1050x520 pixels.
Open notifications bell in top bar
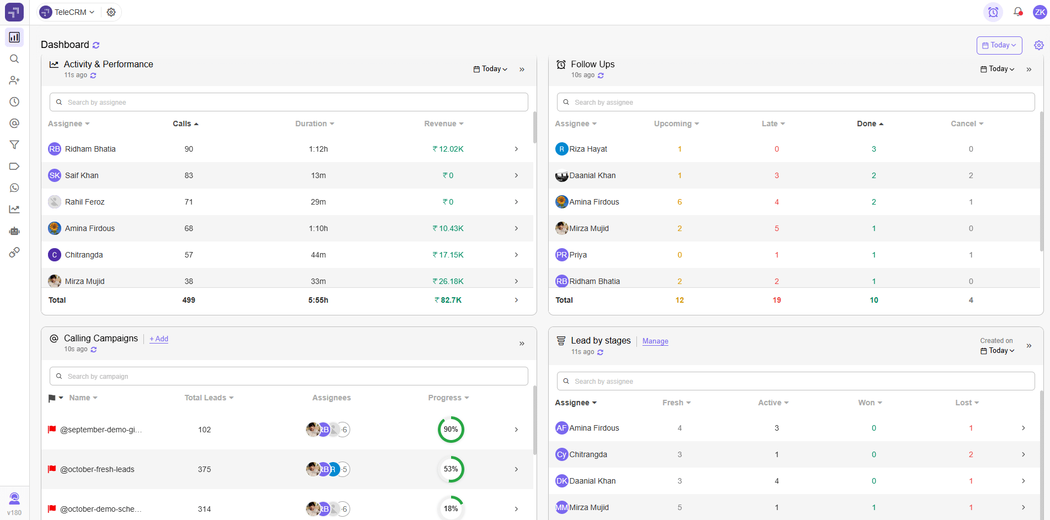pos(1017,12)
